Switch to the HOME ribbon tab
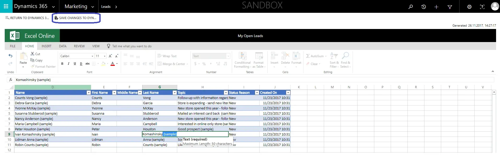Viewport: 500px width, 158px height. coord(30,46)
